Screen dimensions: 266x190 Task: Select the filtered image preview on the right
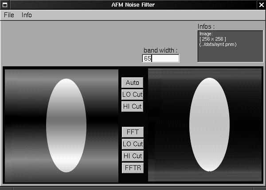point(205,125)
